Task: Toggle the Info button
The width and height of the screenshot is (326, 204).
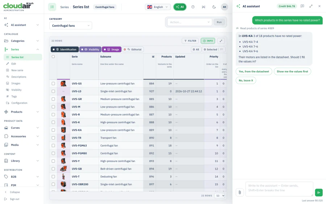Action: [208, 41]
